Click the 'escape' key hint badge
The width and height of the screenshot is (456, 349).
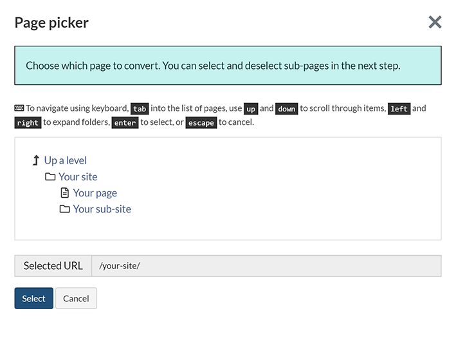click(201, 122)
